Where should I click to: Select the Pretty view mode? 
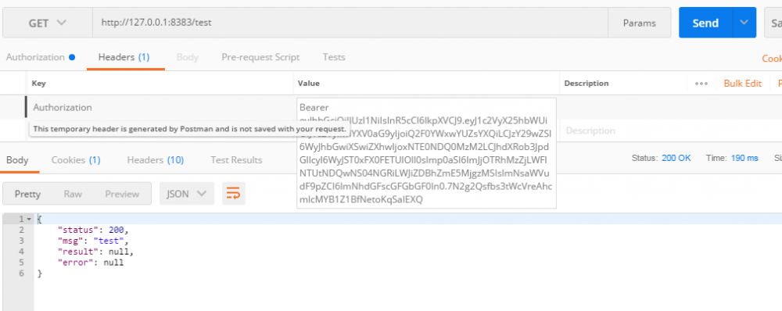tap(27, 194)
